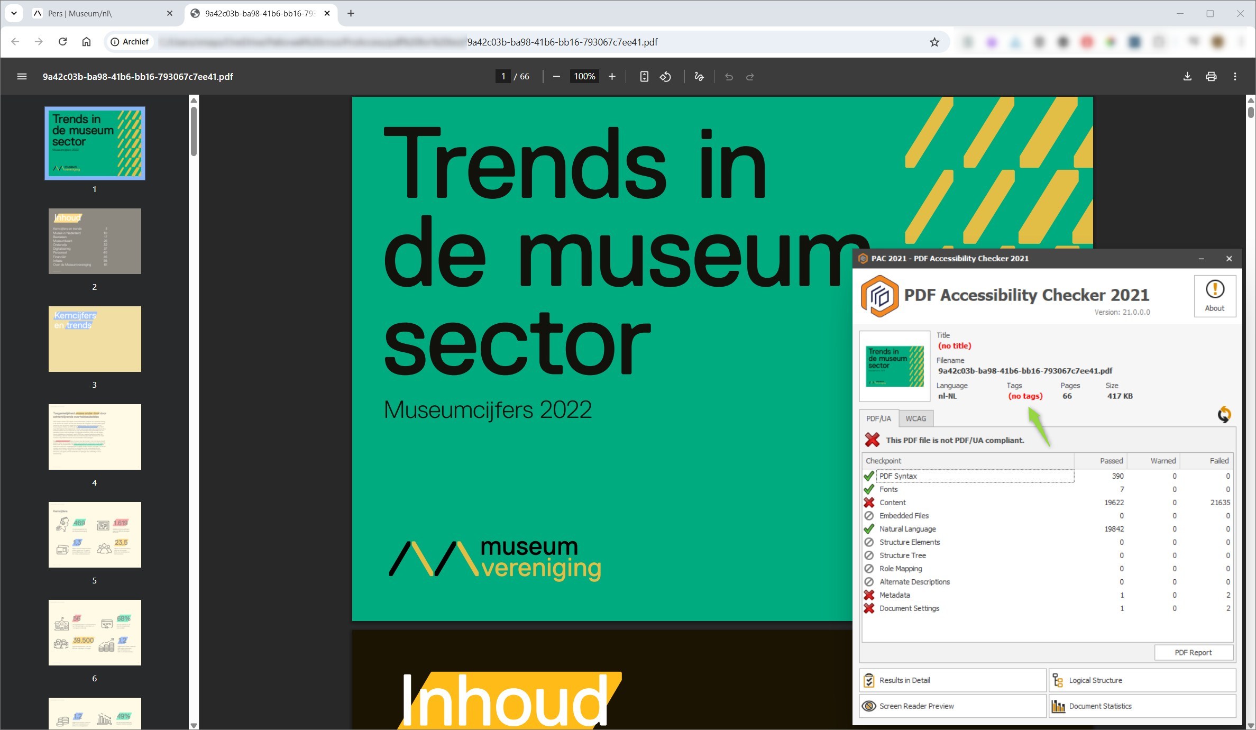This screenshot has height=730, width=1256.
Task: Click the Passed column header
Action: (x=1101, y=461)
